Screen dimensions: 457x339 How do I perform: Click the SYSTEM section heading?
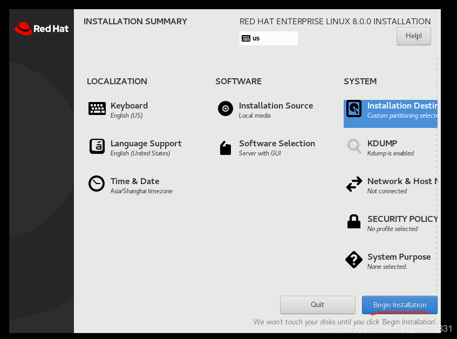[360, 82]
